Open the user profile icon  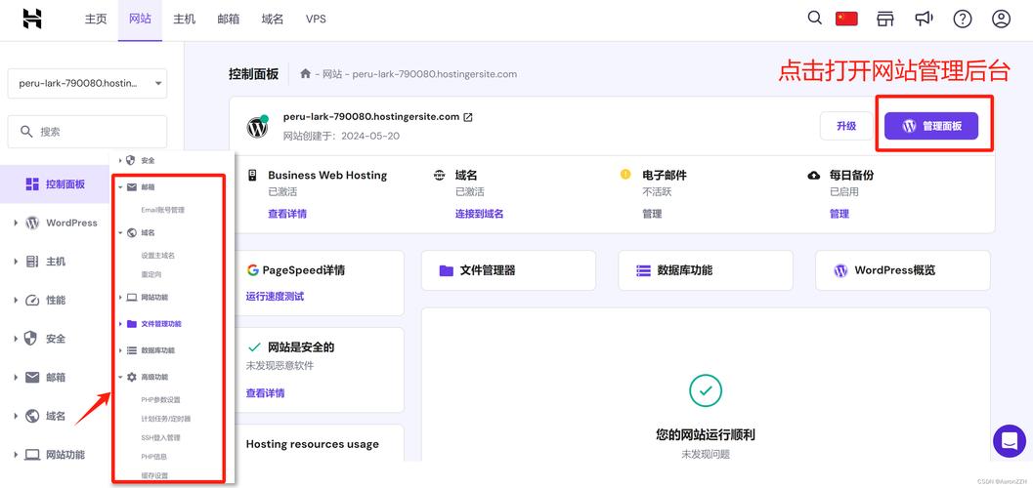coord(1001,20)
